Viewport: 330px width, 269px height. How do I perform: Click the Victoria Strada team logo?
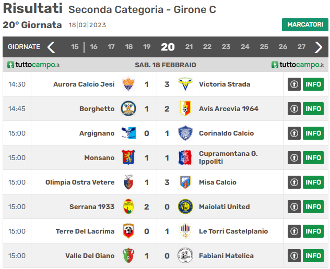pos(185,84)
